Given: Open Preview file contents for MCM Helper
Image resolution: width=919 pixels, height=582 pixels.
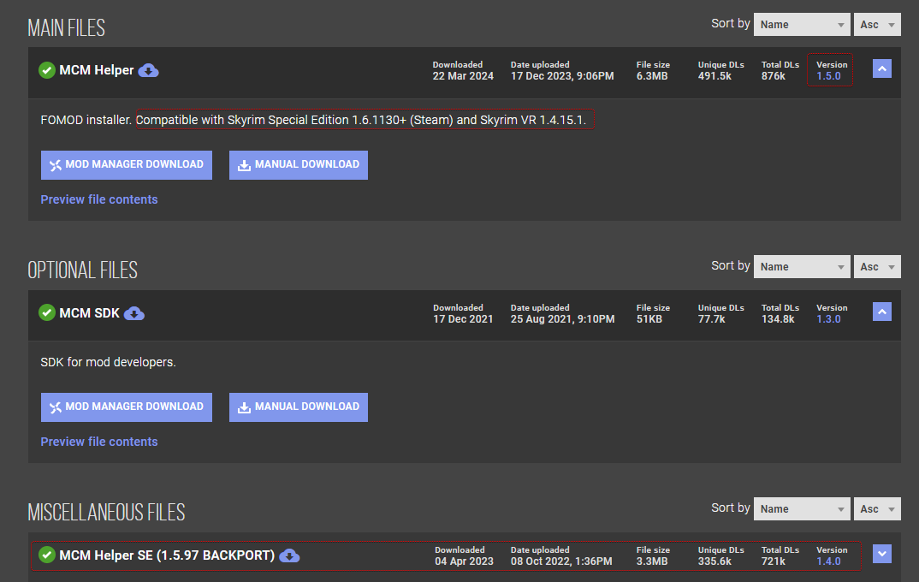Looking at the screenshot, I should (x=99, y=199).
